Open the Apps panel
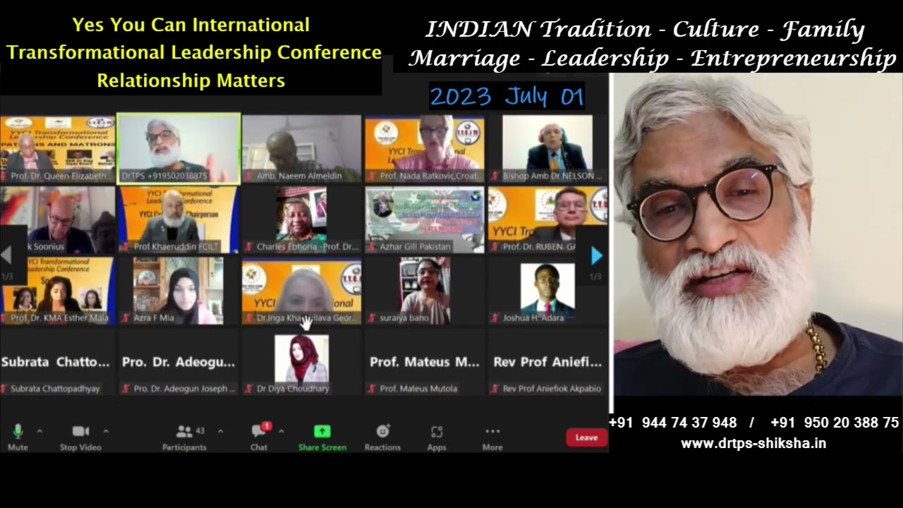The height and width of the screenshot is (508, 903). point(437,437)
